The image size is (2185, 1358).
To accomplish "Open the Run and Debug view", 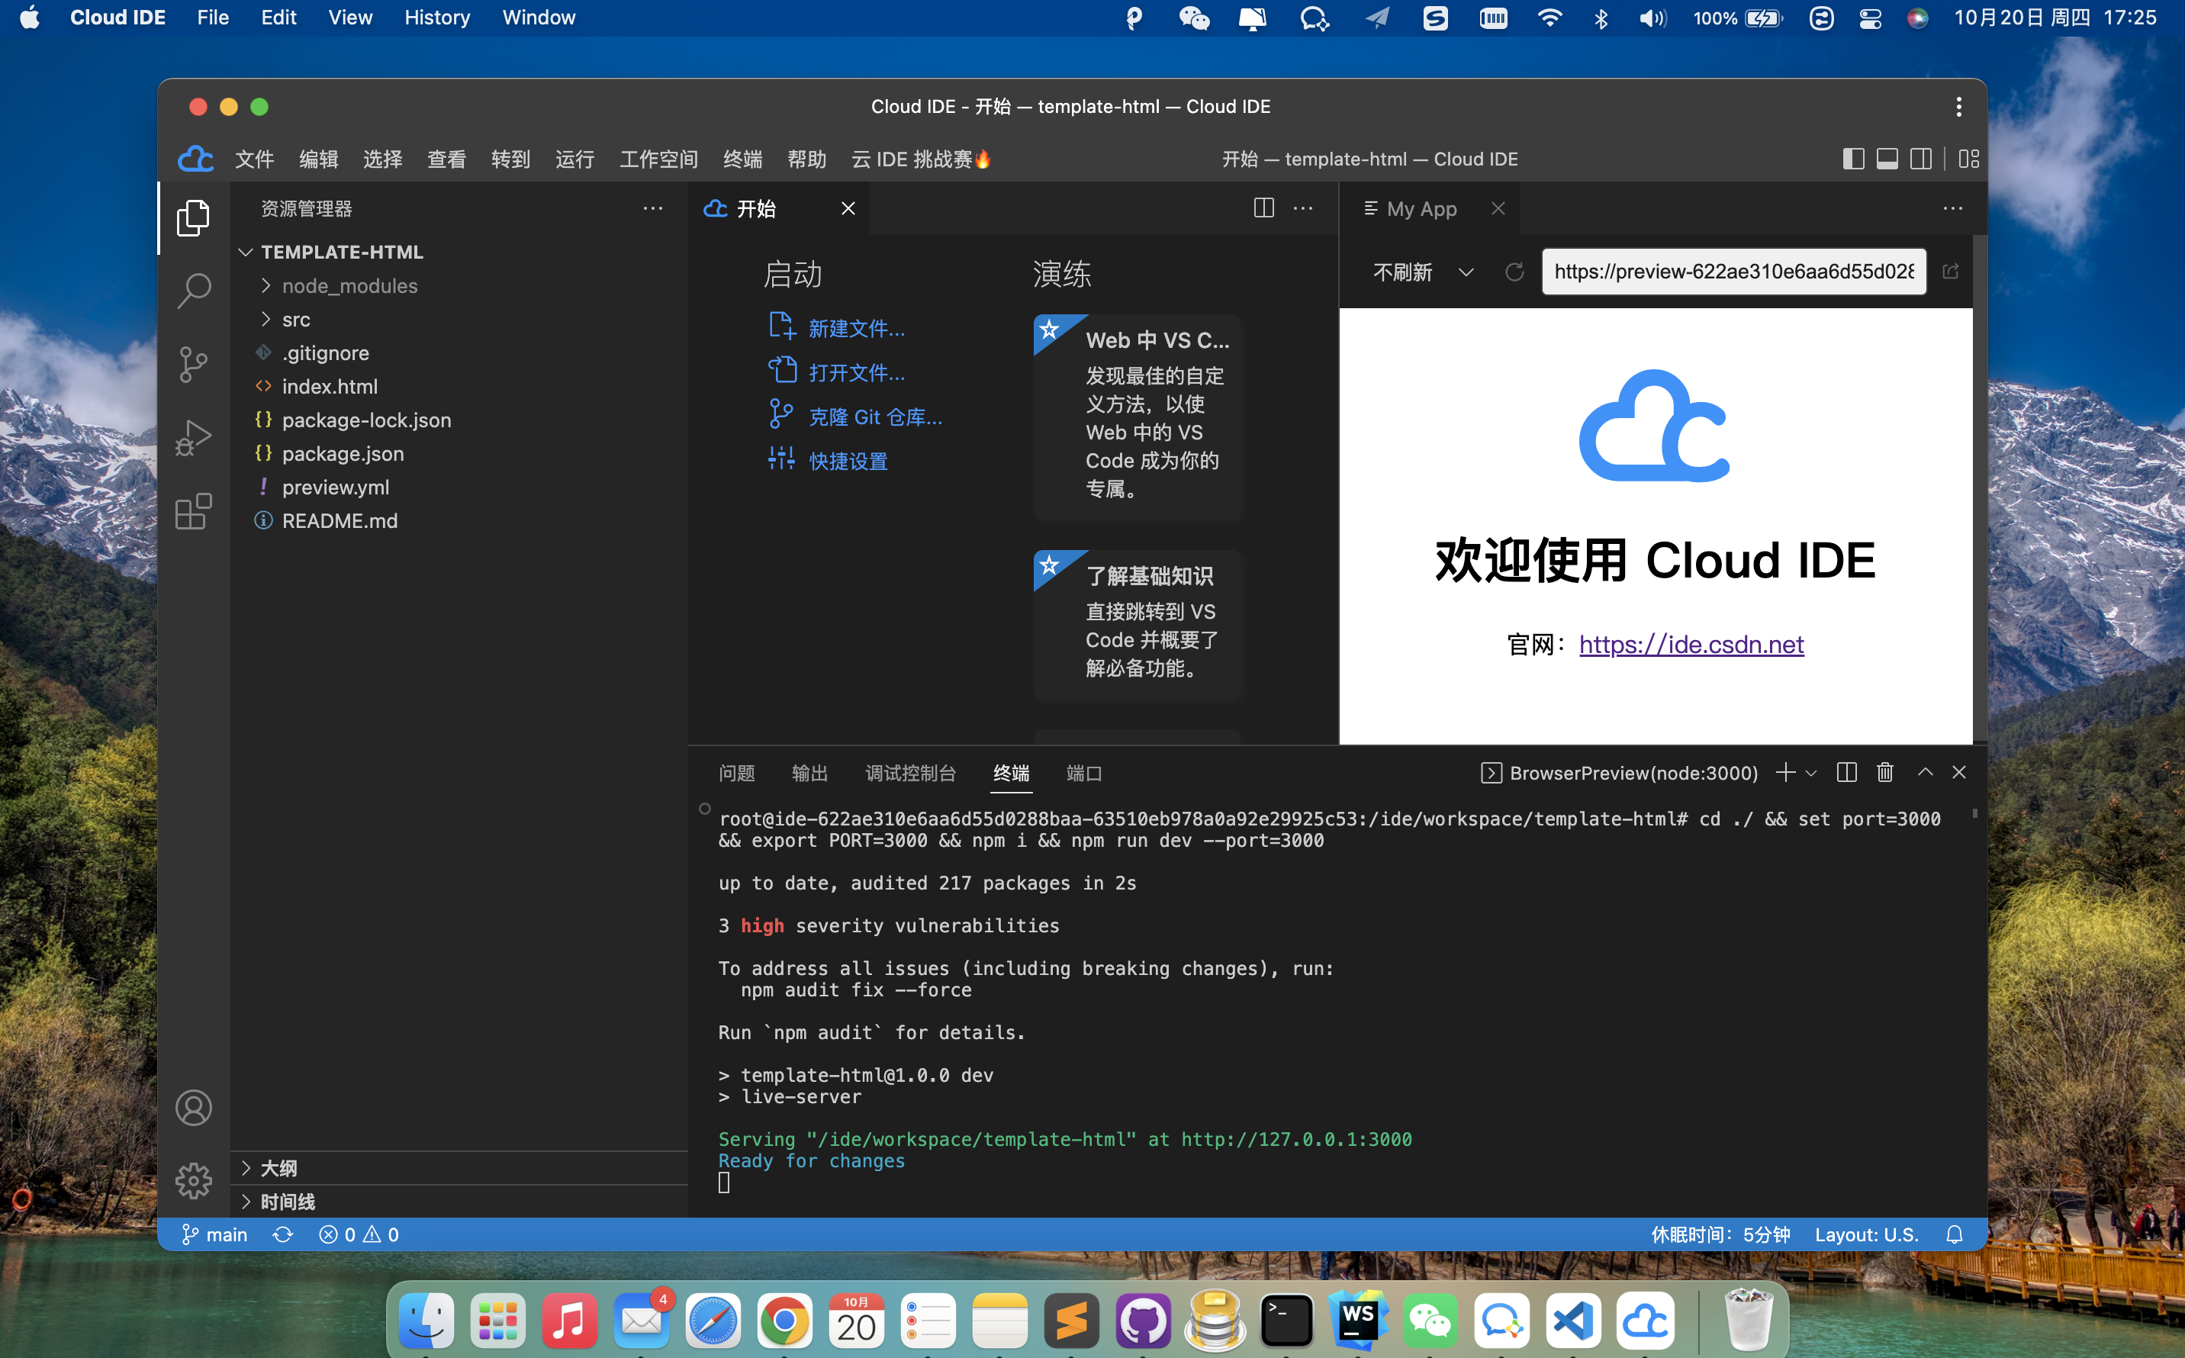I will point(193,438).
